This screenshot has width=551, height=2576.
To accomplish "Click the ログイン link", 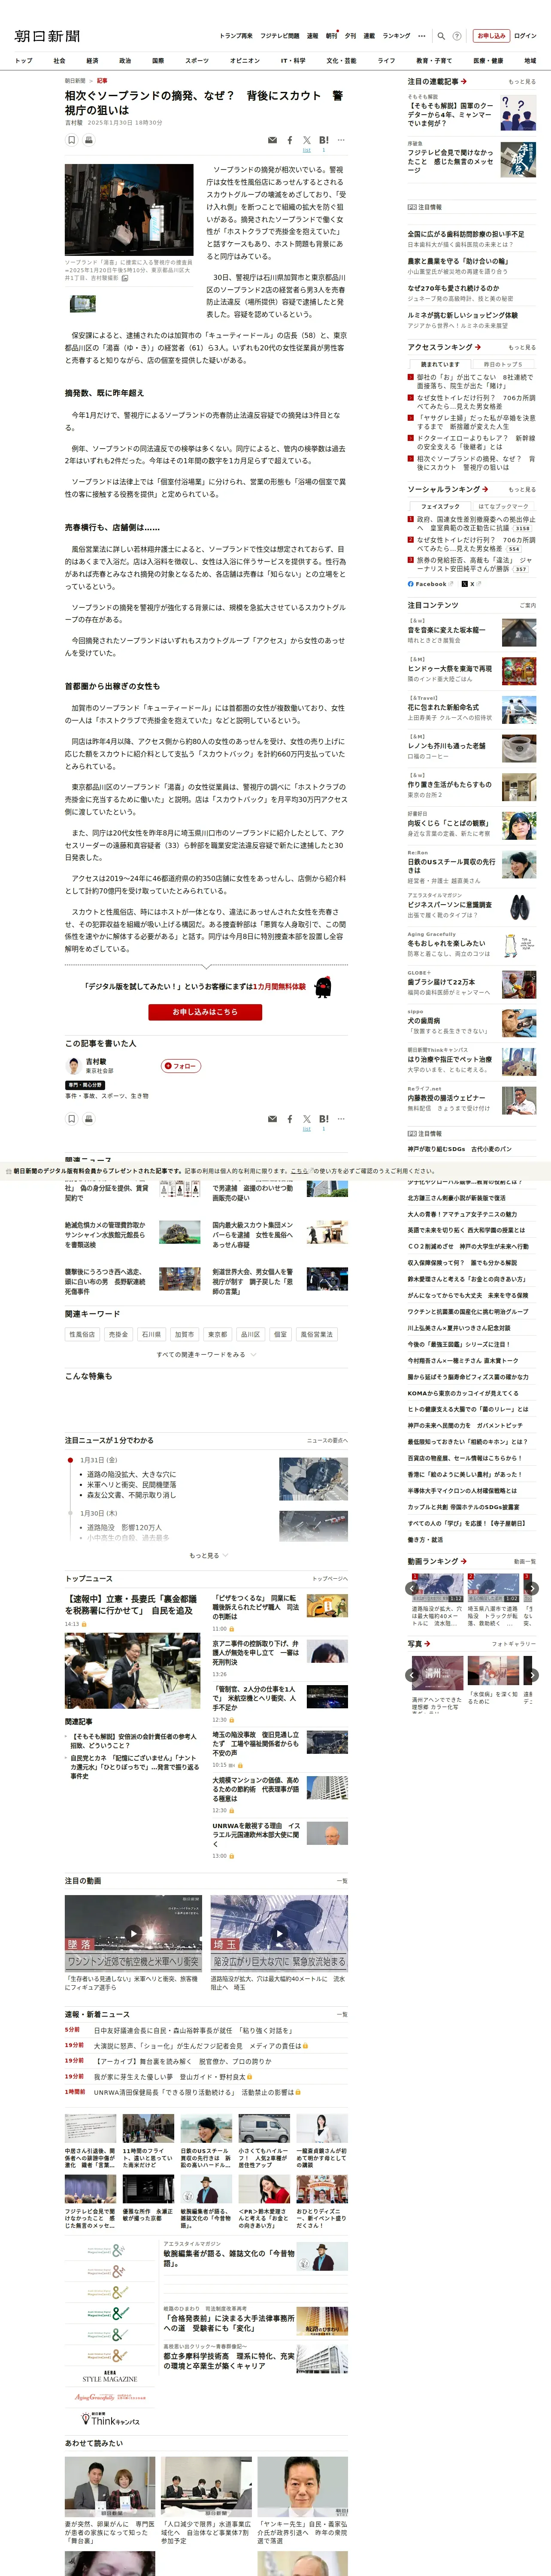I will click(525, 36).
